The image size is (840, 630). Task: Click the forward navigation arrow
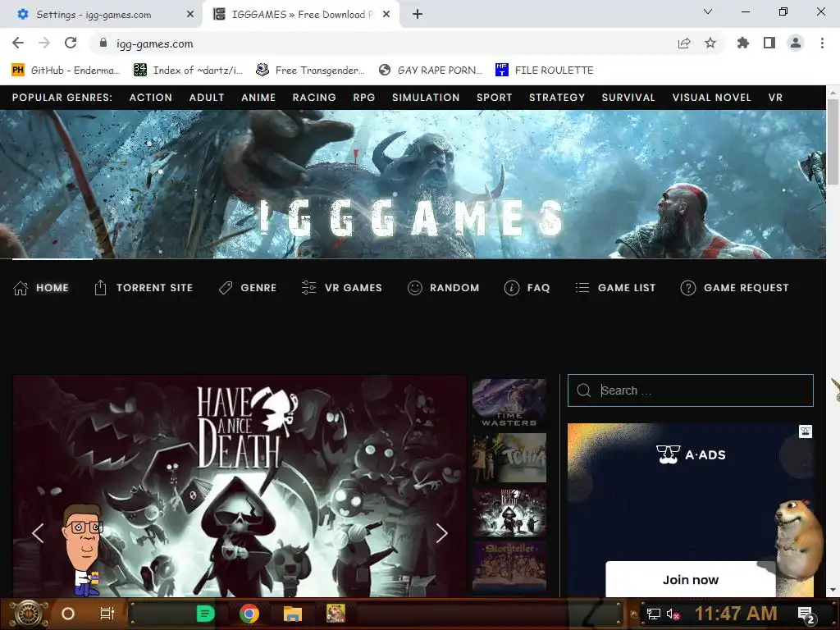[x=44, y=43]
